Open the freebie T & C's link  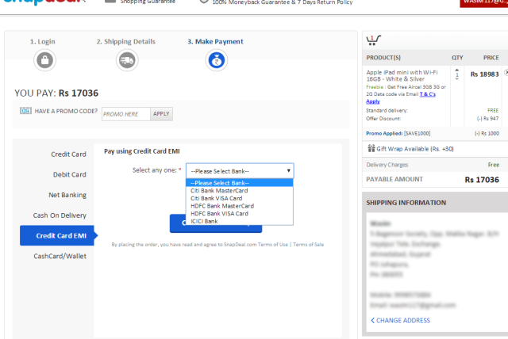pyautogui.click(x=428, y=94)
